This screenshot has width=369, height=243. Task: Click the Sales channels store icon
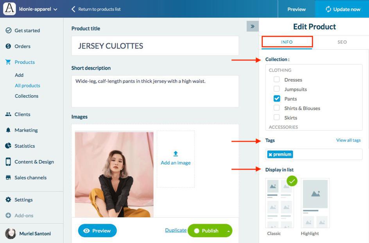click(8, 178)
